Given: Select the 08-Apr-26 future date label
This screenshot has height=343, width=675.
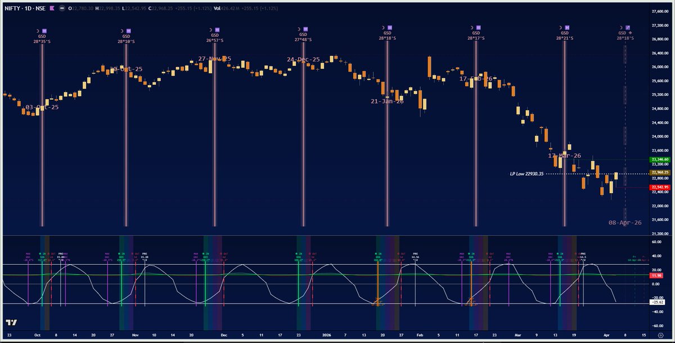Looking at the screenshot, I should tap(625, 222).
